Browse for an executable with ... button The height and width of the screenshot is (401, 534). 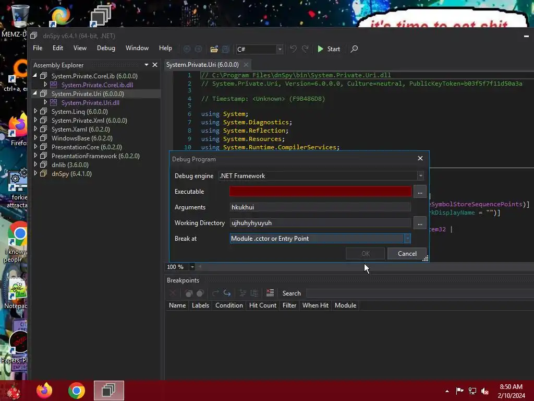(x=420, y=192)
